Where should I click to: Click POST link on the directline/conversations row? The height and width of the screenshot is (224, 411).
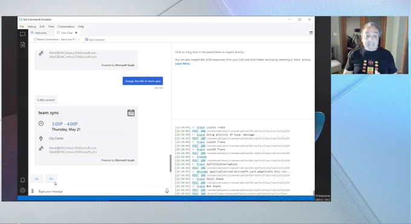coord(195,194)
